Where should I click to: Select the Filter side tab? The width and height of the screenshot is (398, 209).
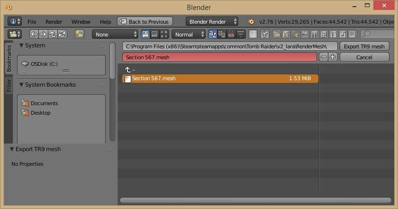coord(9,85)
